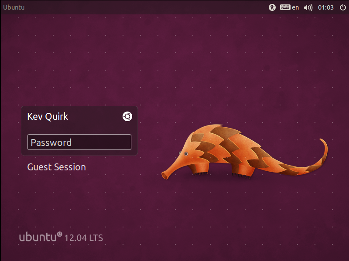The image size is (349, 261).
Task: Select the Kev Quirk user entry
Action: tap(48, 116)
